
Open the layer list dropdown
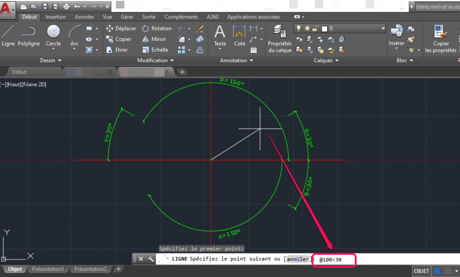[383, 28]
